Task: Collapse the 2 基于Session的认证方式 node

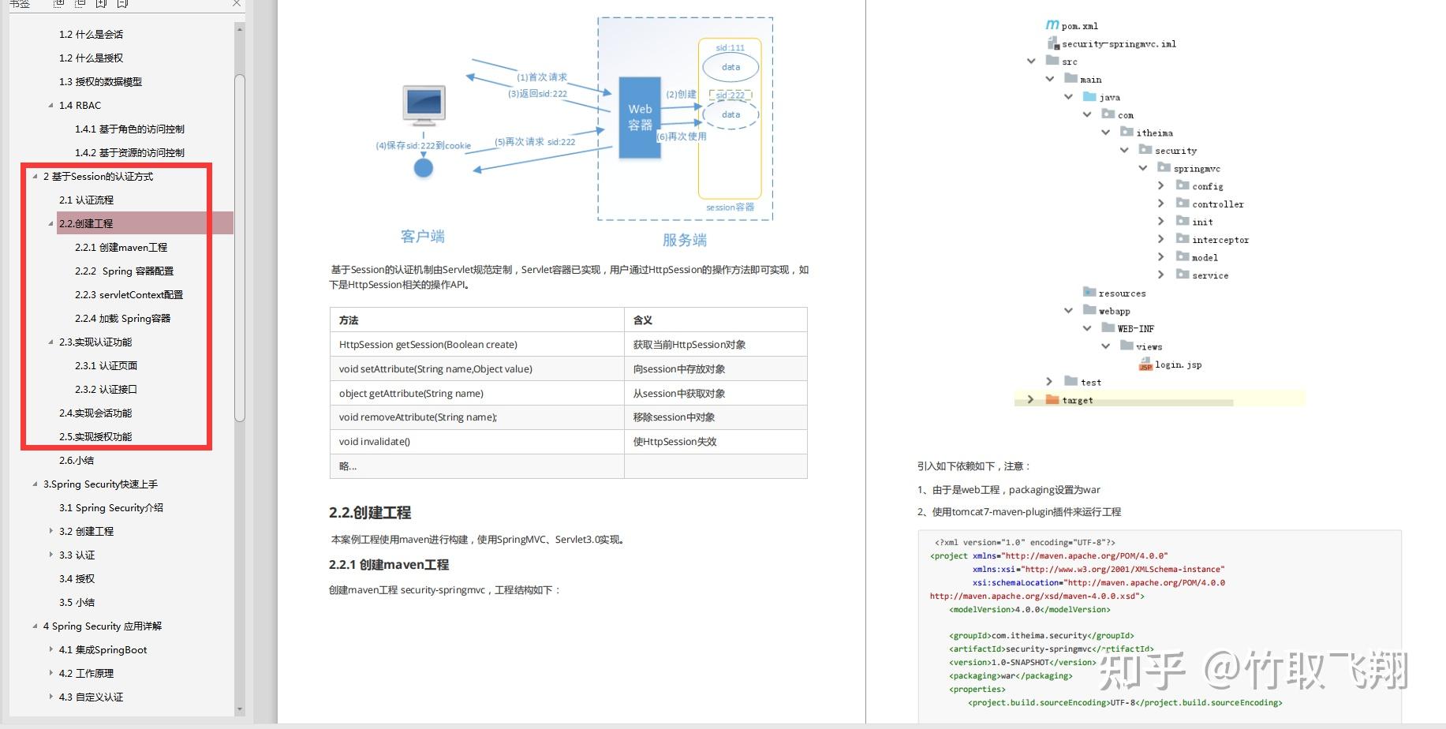Action: [35, 177]
